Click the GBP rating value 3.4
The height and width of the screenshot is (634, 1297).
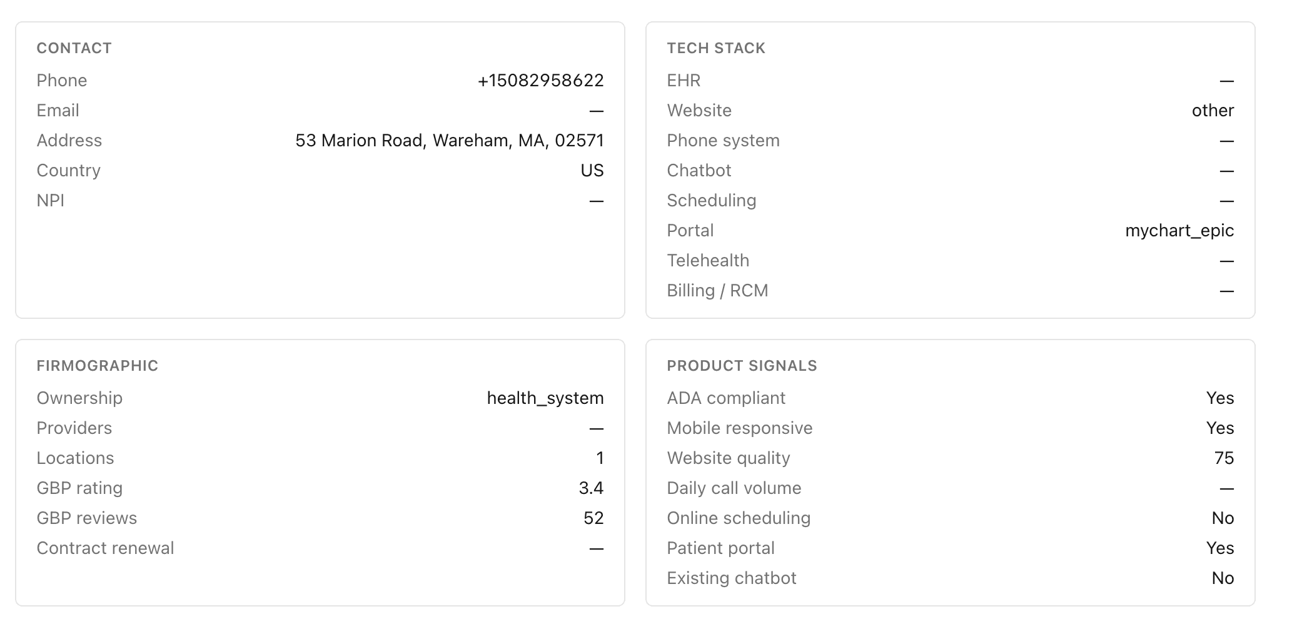pyautogui.click(x=591, y=488)
